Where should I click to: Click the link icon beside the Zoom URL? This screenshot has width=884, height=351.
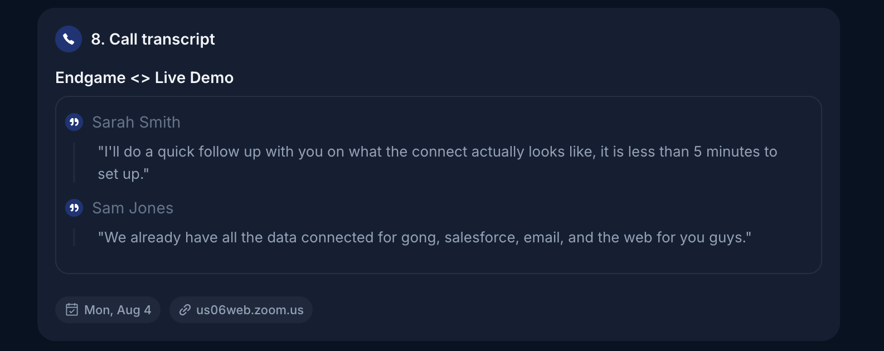[185, 310]
